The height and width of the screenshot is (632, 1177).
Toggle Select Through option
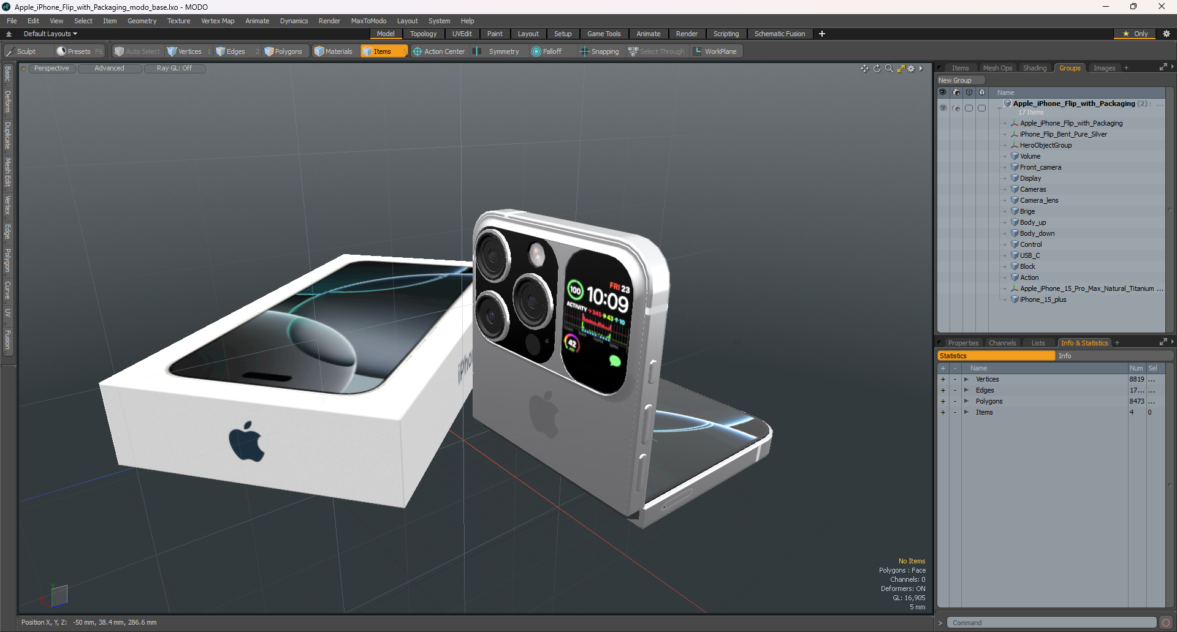click(656, 51)
